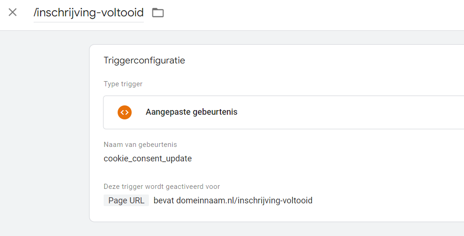Viewport: 464px width, 236px height.
Task: Close the trigger editor with the X
Action: [x=13, y=13]
